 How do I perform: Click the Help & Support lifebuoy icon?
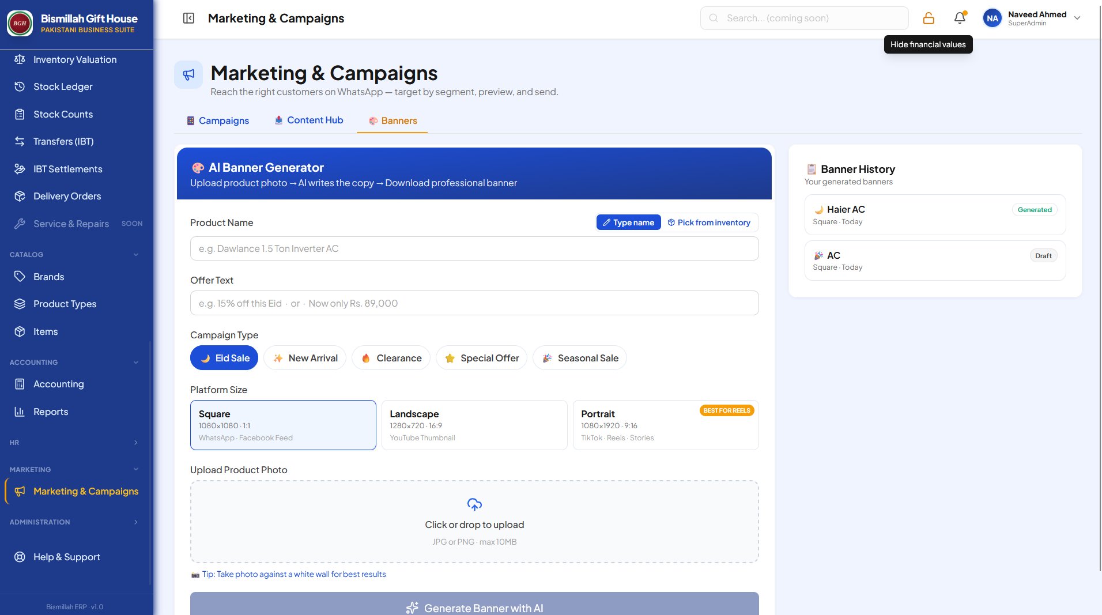tap(20, 557)
